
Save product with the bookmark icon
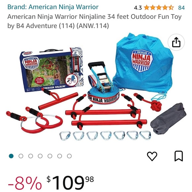(x=179, y=156)
